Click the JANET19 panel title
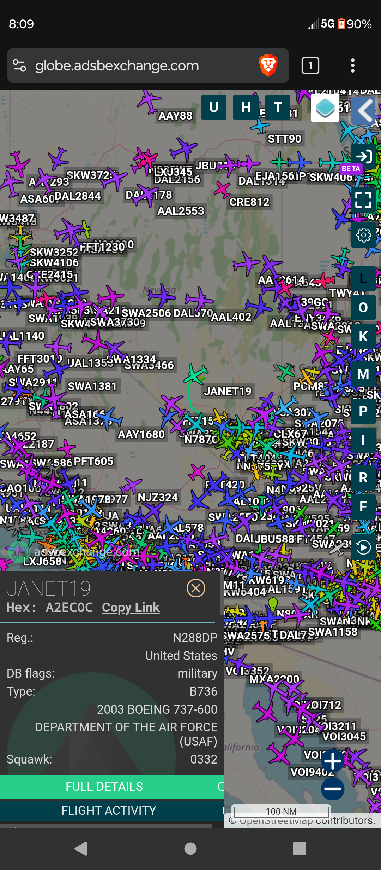Image resolution: width=381 pixels, height=870 pixels. (49, 588)
